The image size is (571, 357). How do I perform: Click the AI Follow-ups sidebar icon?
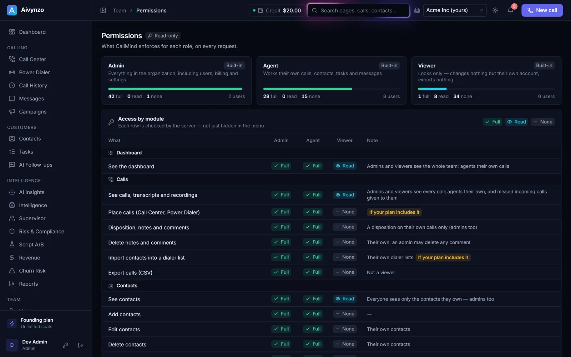coord(12,165)
